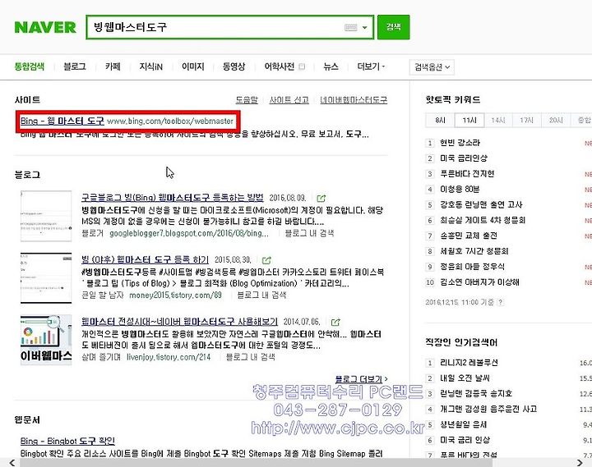The height and width of the screenshot is (467, 592).
Task: Open the 검색옵션 dropdown
Action: (432, 67)
